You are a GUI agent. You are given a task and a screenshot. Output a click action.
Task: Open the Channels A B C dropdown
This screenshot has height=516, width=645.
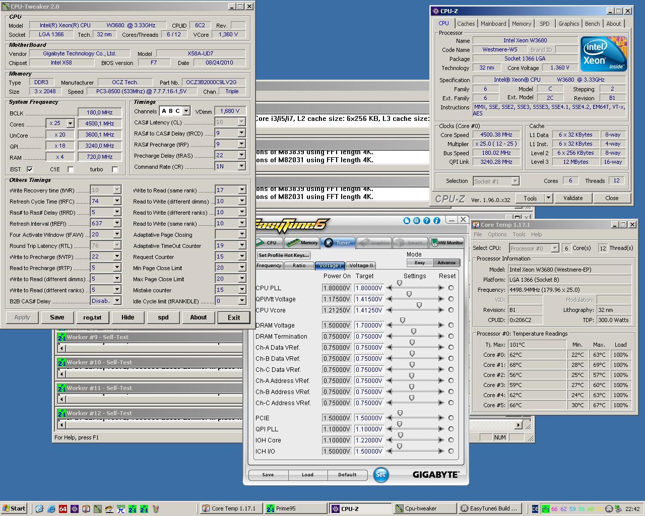pos(186,111)
